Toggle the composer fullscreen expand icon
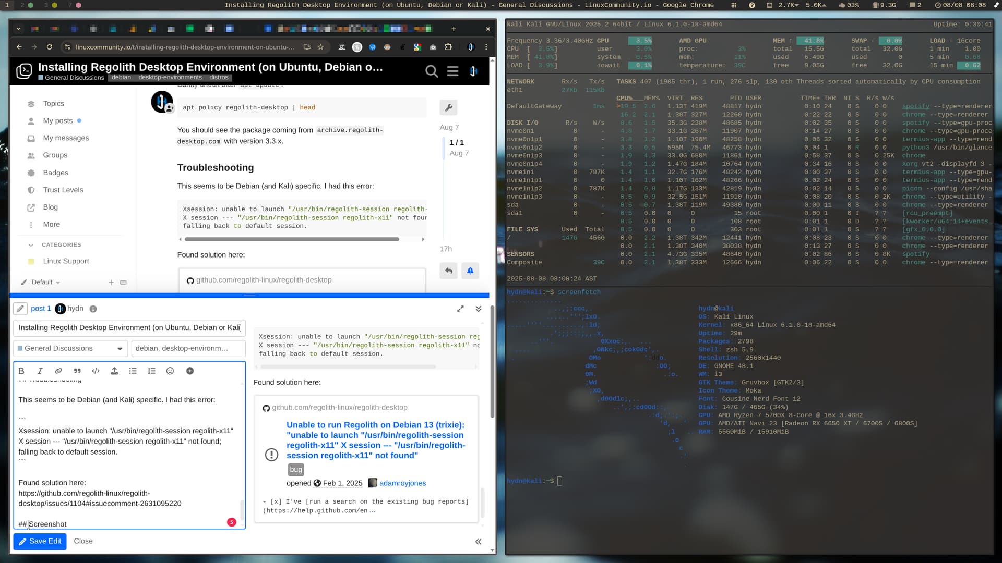The image size is (1002, 563). pos(460,309)
